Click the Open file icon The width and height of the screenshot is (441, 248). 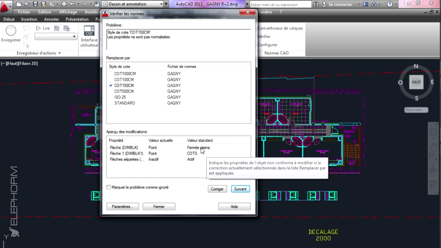tap(27, 4)
